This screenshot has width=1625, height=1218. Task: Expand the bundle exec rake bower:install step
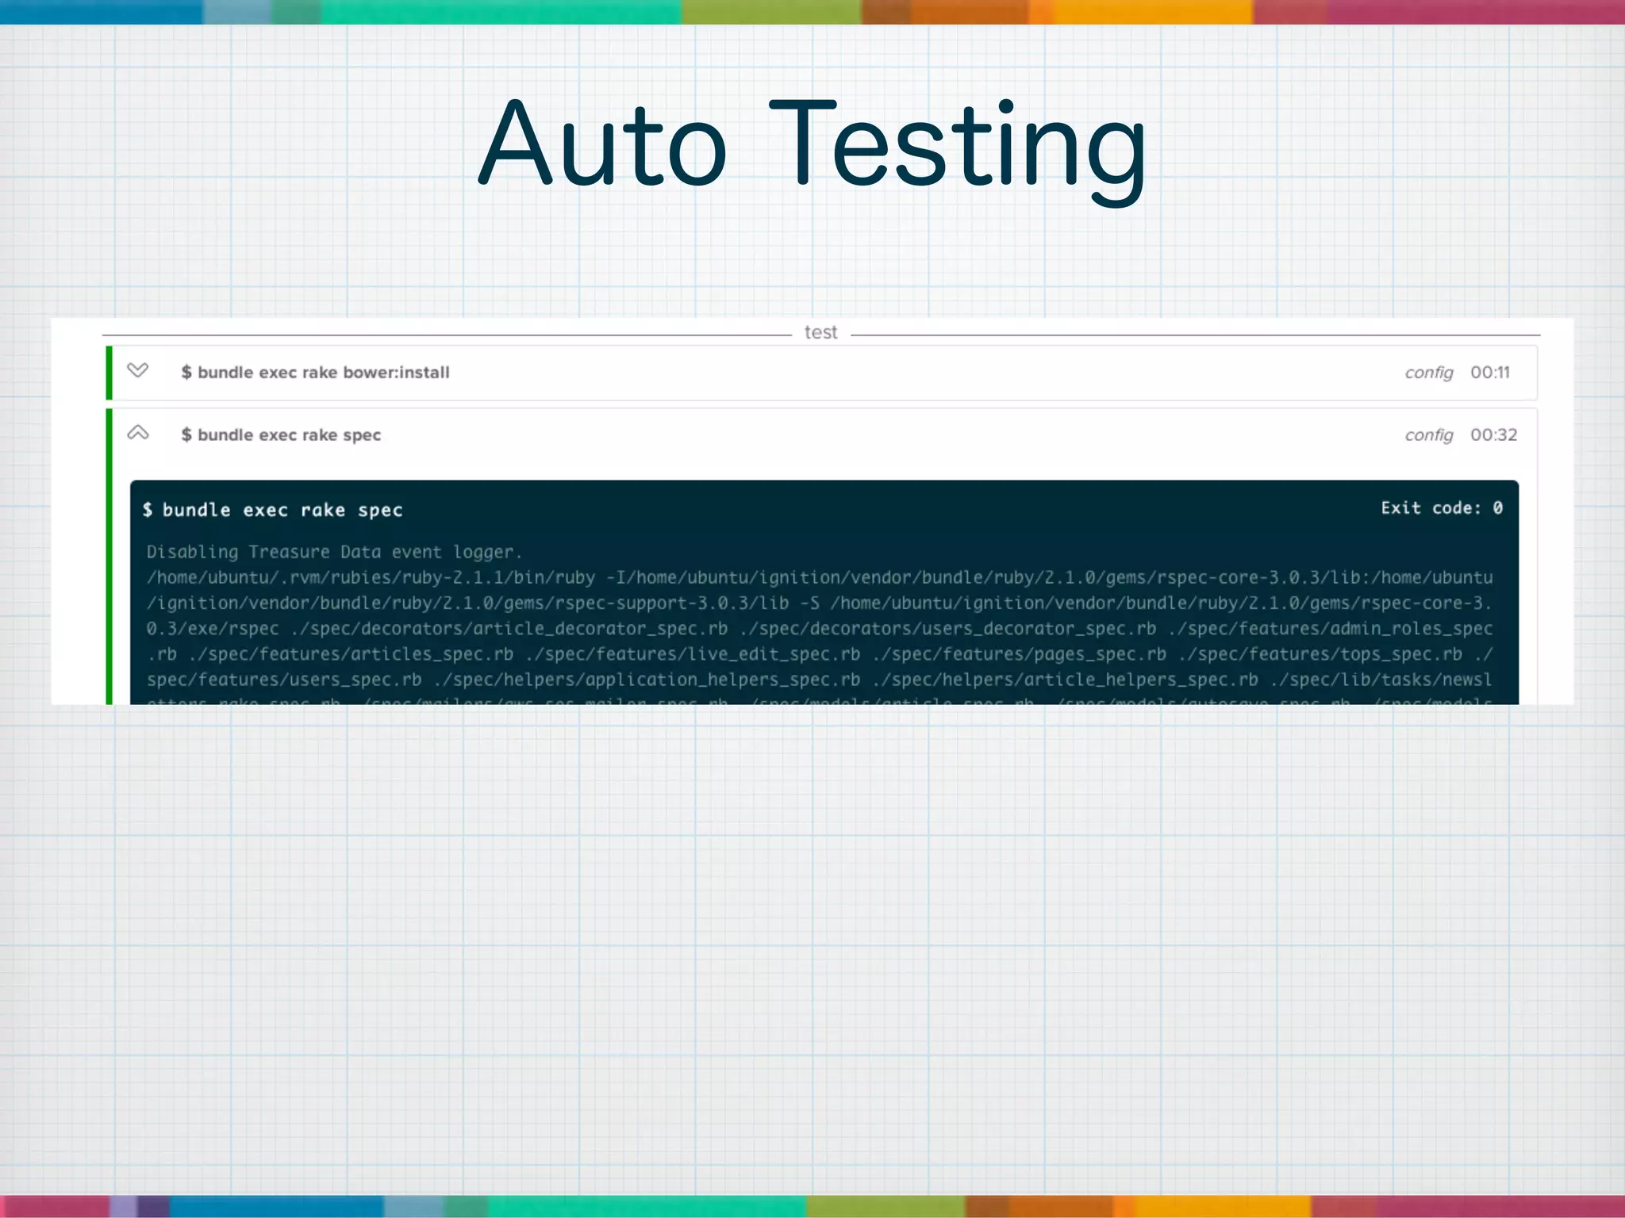tap(137, 370)
